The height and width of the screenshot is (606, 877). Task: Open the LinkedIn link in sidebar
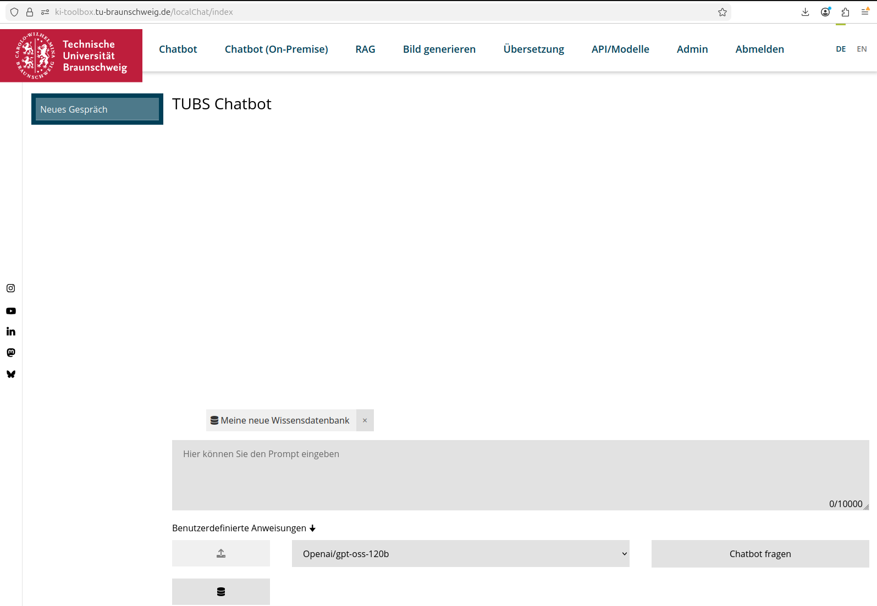[x=11, y=331]
